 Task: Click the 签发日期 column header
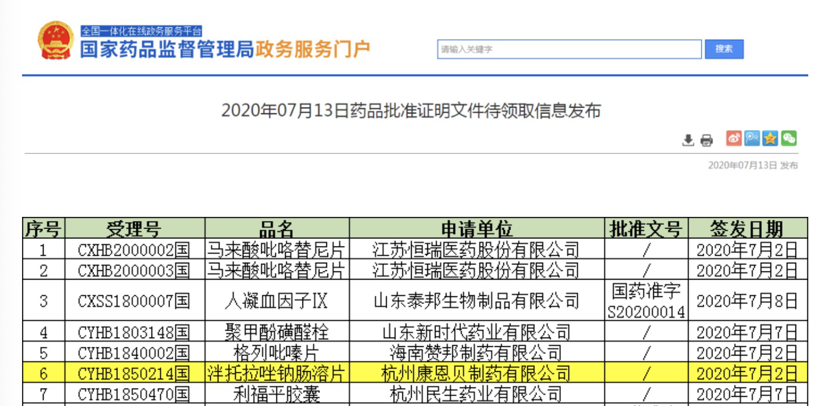click(x=747, y=229)
